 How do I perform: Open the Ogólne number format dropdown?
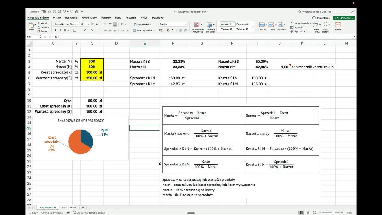tap(186, 24)
